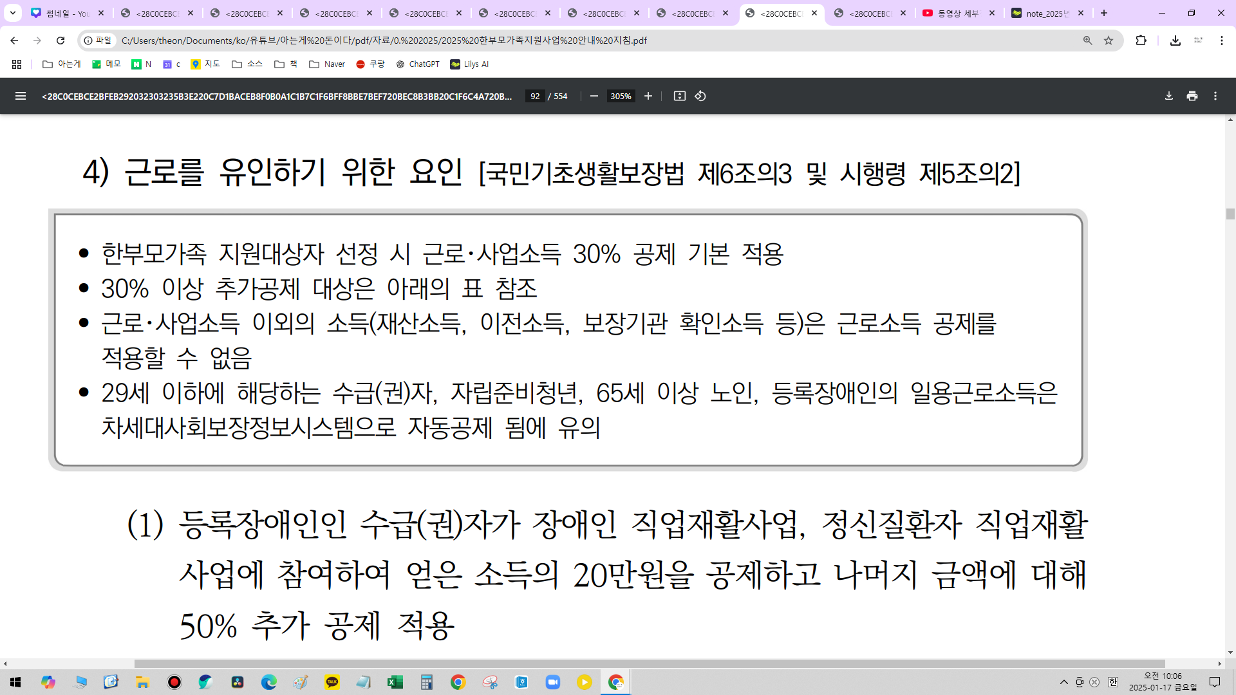Toggle Korean IME indicator in taskbar
Screen dimensions: 1236x695
pyautogui.click(x=1113, y=682)
